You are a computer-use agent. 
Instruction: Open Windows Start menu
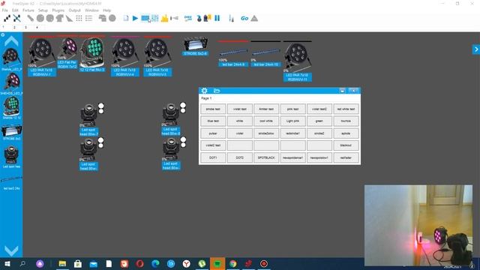tap(7, 263)
